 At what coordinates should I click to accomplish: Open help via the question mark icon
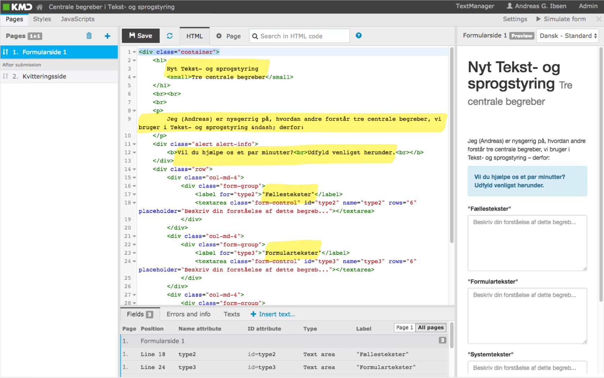pyautogui.click(x=359, y=36)
